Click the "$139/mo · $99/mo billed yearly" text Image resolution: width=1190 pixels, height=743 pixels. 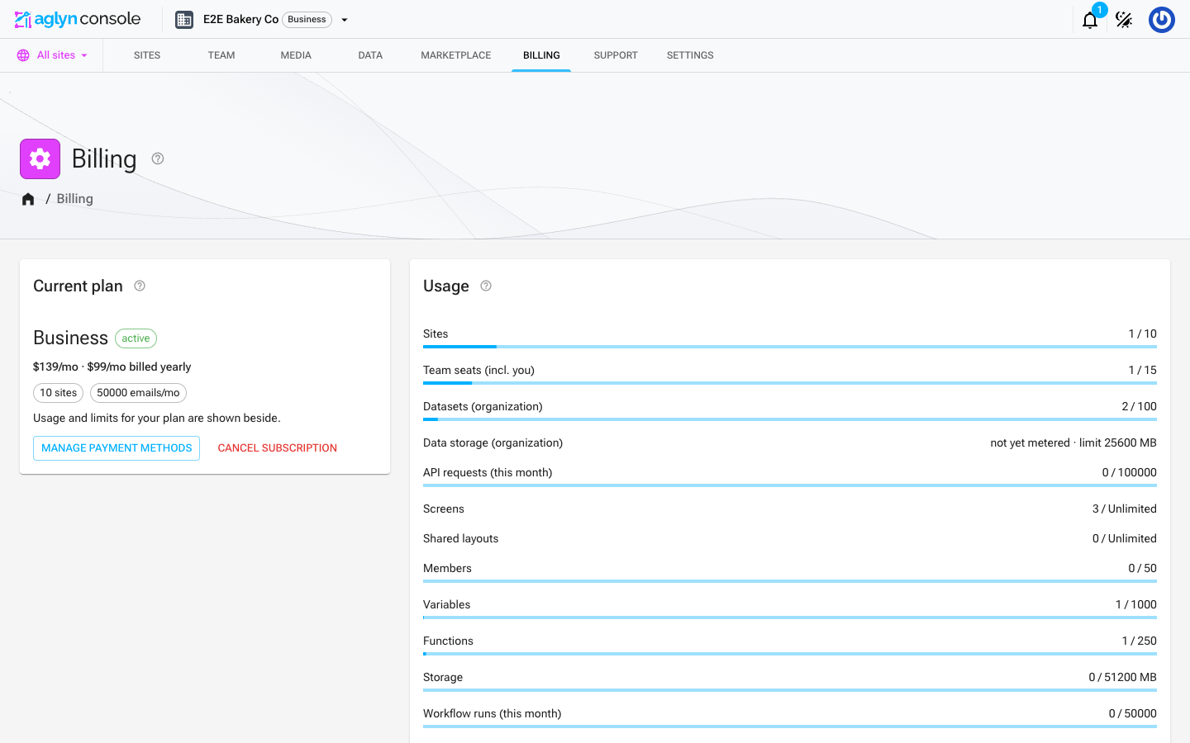(x=112, y=367)
